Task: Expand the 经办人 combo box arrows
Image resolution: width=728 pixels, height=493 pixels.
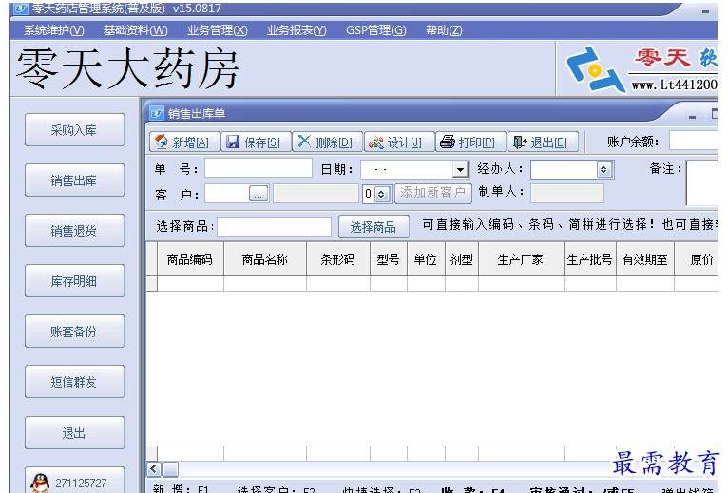Action: point(603,169)
